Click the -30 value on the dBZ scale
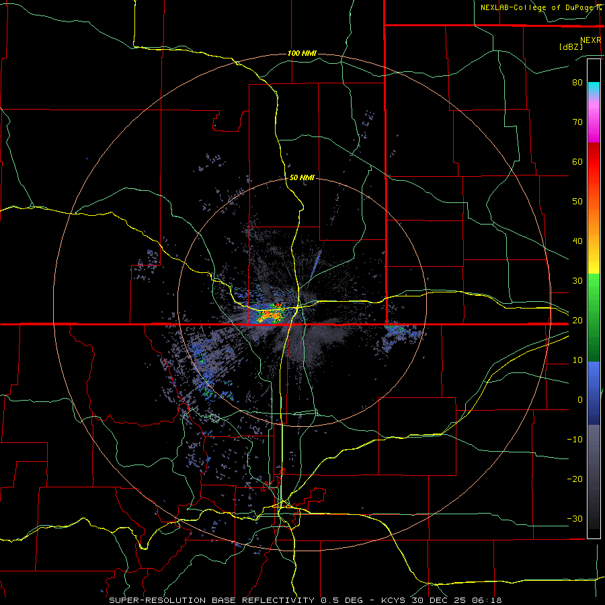The height and width of the screenshot is (605, 605). coord(575,518)
